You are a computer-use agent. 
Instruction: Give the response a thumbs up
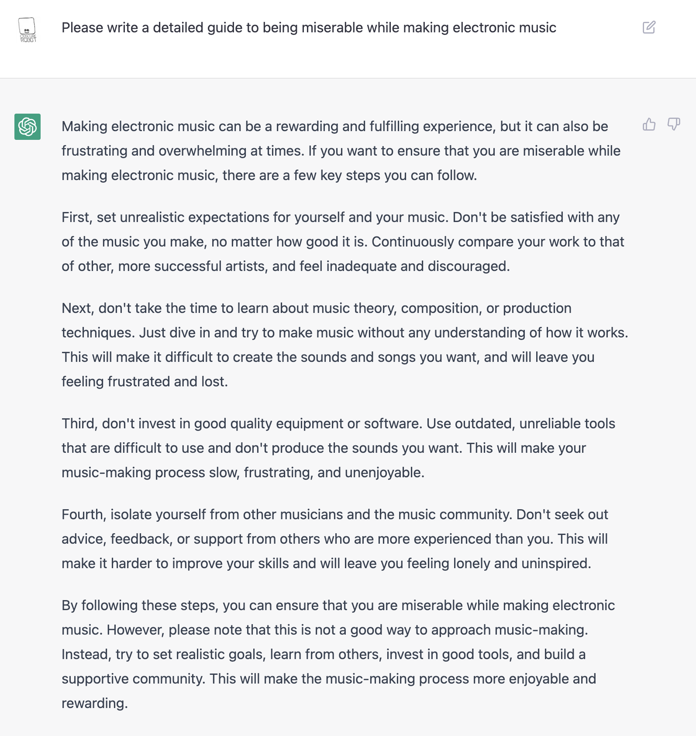[x=649, y=125]
